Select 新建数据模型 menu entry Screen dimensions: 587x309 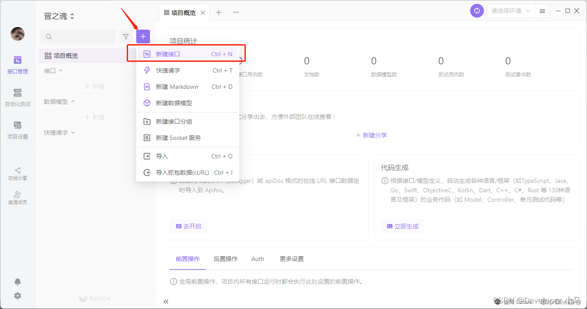(x=187, y=103)
